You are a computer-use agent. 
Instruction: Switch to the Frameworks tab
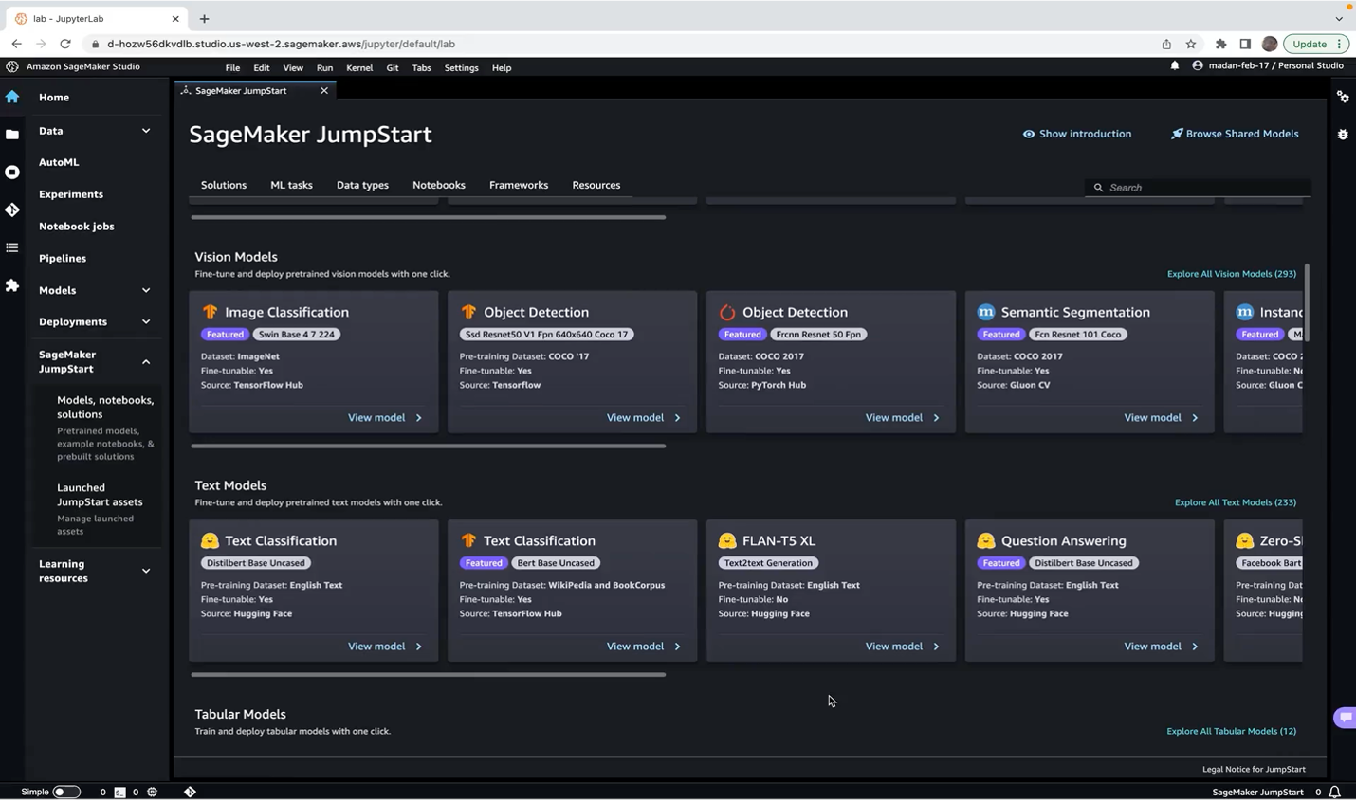518,185
